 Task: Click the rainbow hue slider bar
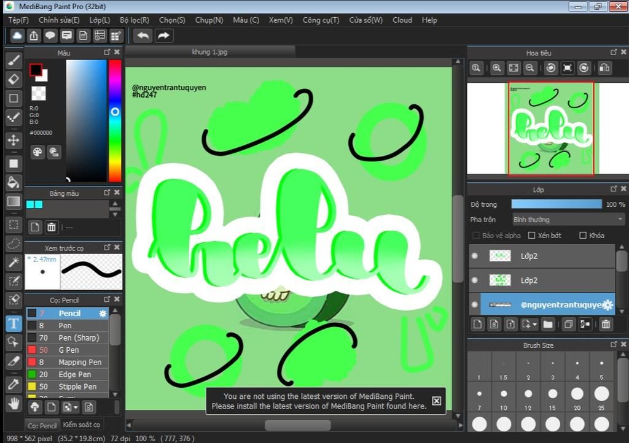115,121
